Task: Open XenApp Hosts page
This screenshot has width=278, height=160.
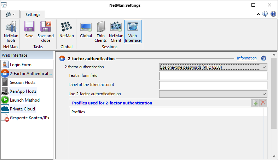Action: pyautogui.click(x=27, y=91)
